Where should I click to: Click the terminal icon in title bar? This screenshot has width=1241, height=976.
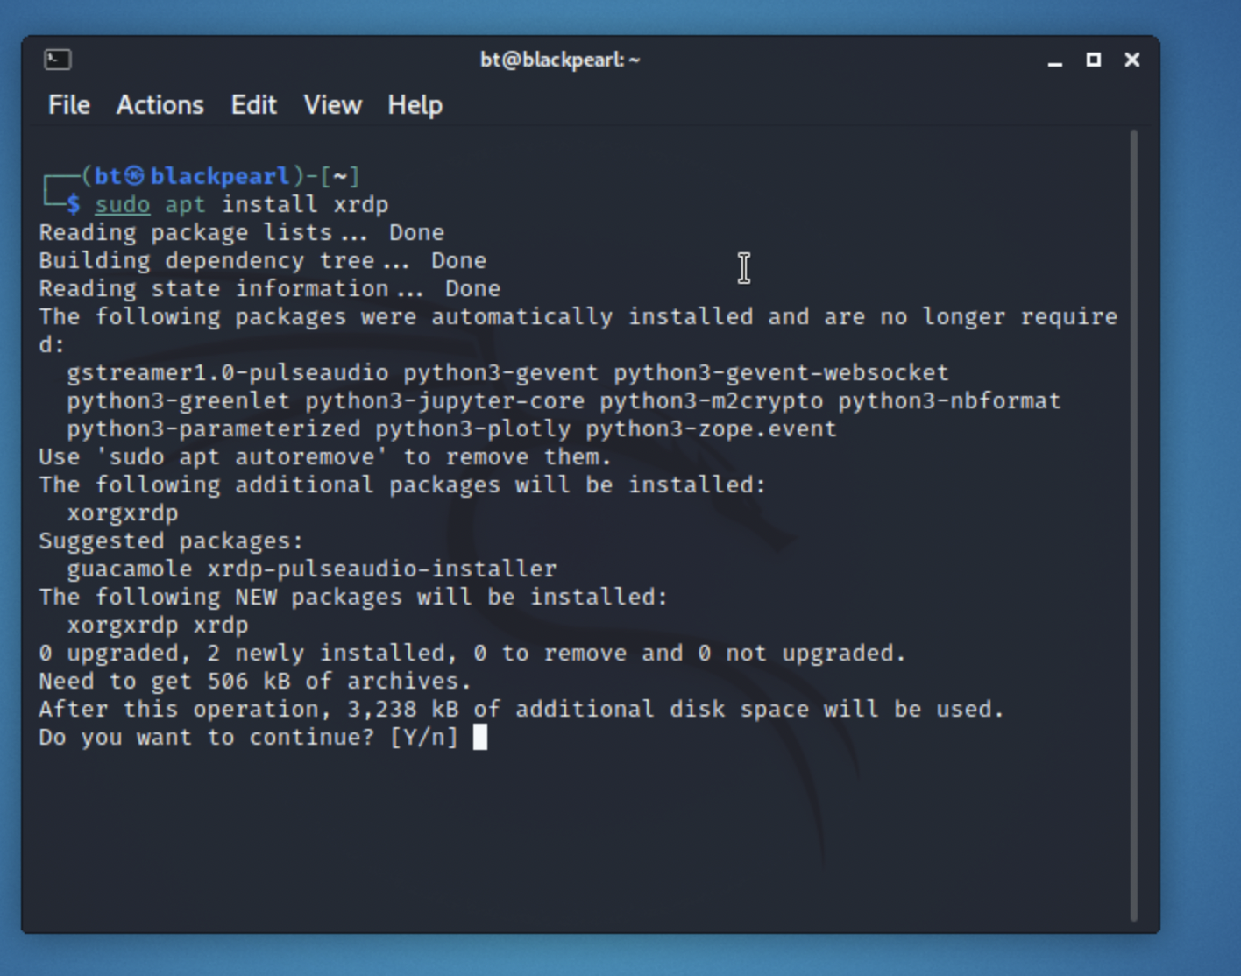58,60
